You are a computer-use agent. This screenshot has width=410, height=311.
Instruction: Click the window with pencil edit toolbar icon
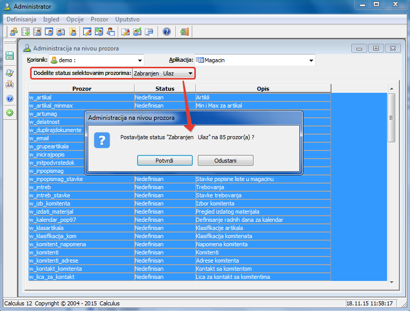(87, 32)
